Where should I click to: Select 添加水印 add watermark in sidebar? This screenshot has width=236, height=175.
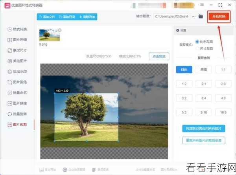(17, 72)
